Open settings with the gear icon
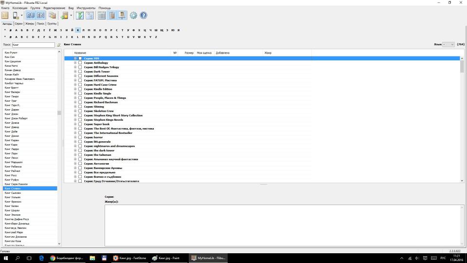 [x=133, y=16]
